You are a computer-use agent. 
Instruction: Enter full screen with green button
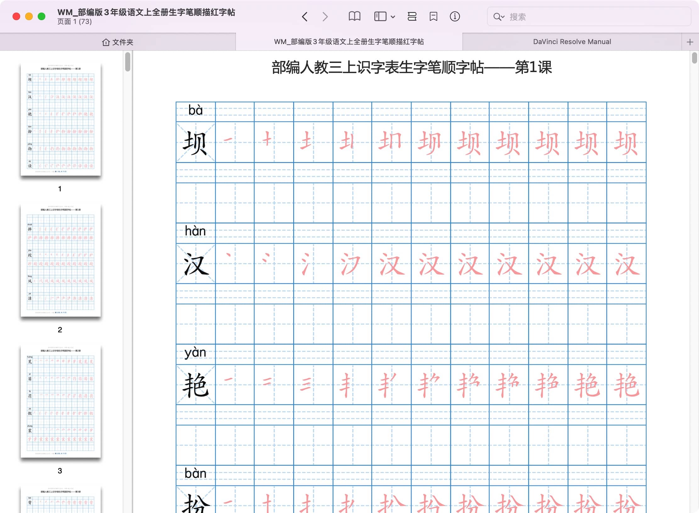pyautogui.click(x=42, y=16)
